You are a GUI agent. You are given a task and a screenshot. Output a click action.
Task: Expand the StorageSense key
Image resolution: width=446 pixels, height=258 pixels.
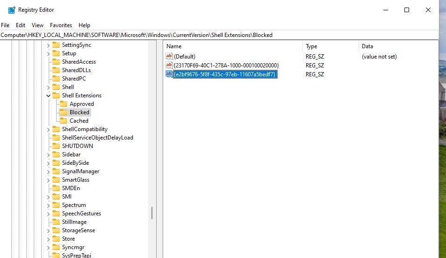pos(48,231)
